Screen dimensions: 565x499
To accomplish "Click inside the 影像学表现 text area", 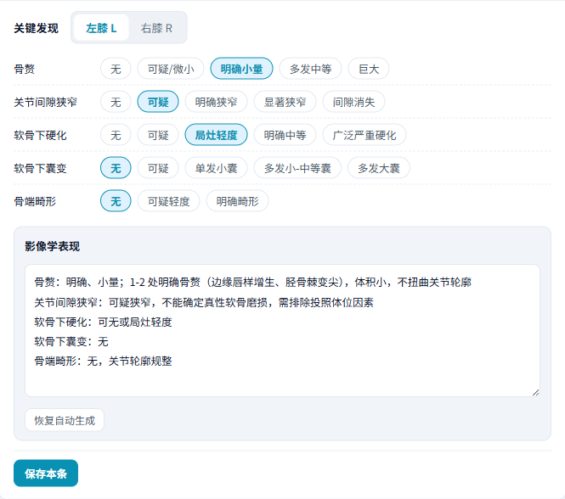I will [282, 330].
